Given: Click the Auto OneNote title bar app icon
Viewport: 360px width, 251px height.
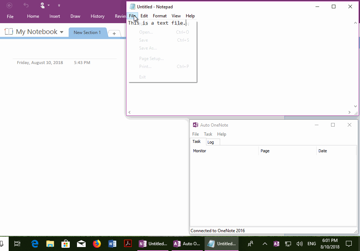Looking at the screenshot, I should (x=195, y=125).
